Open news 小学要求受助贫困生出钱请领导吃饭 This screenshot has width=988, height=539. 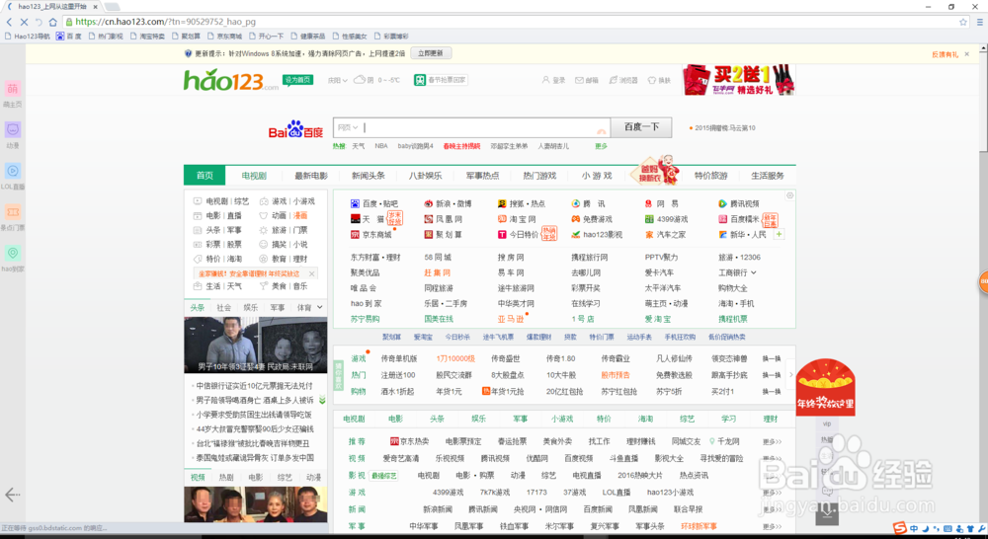(x=254, y=415)
